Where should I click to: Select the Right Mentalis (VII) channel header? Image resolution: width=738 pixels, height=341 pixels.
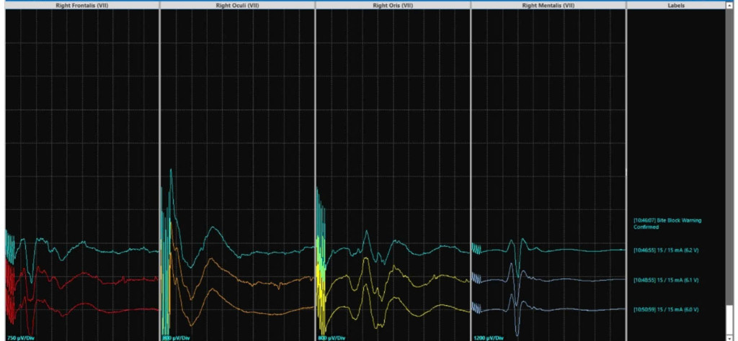548,6
